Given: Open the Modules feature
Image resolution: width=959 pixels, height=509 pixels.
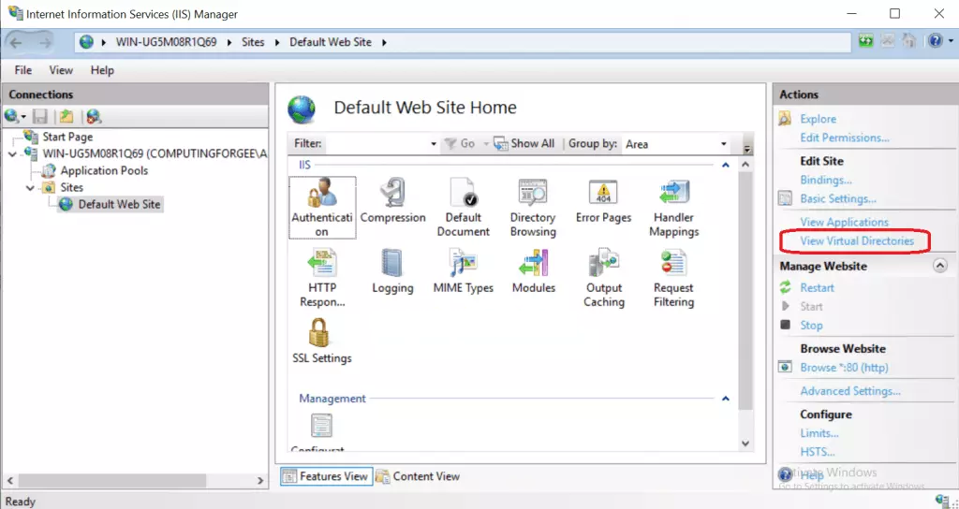Looking at the screenshot, I should tap(533, 271).
